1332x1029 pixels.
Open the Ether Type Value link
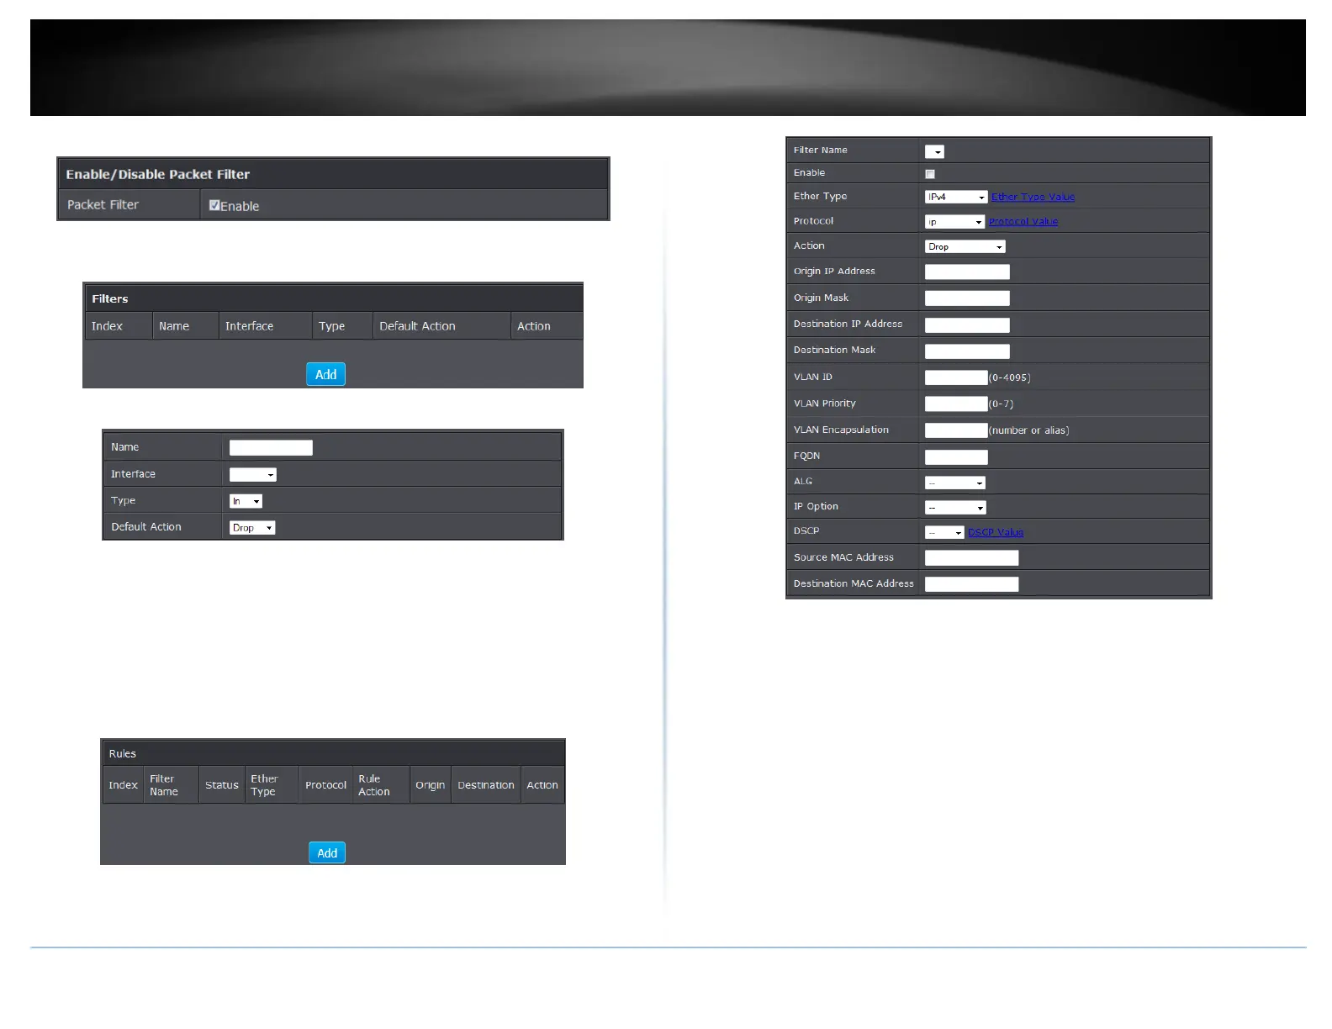click(x=1033, y=197)
